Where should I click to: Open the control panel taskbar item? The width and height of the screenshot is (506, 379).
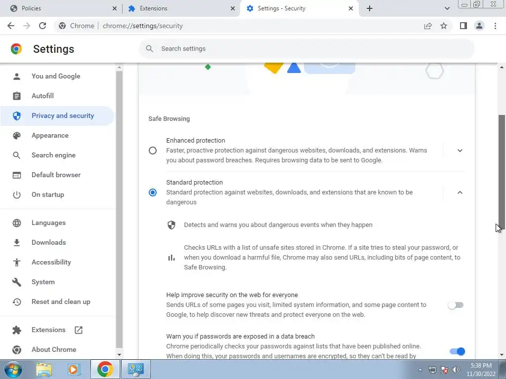click(x=135, y=369)
